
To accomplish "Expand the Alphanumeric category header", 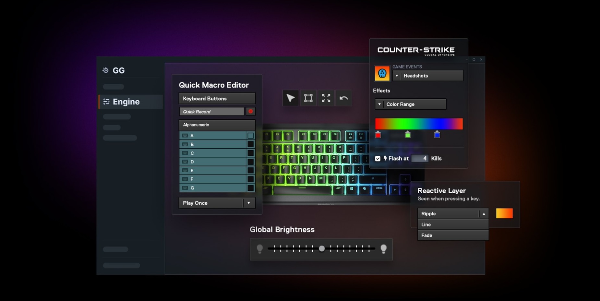I will click(217, 125).
